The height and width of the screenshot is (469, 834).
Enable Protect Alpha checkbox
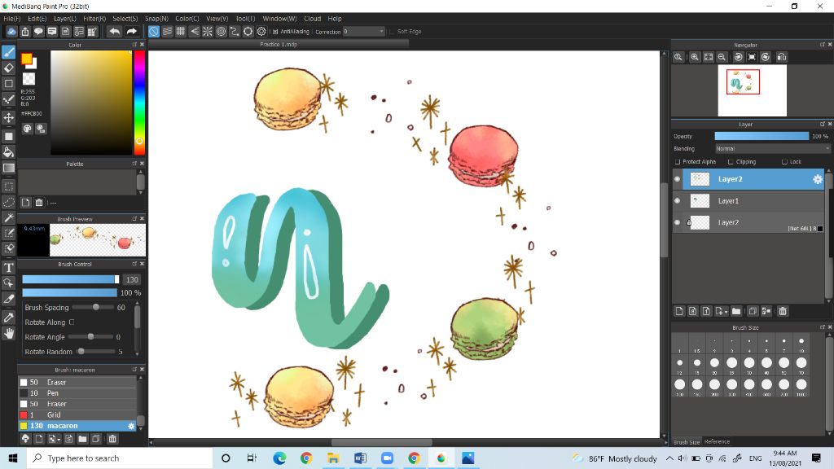point(678,162)
